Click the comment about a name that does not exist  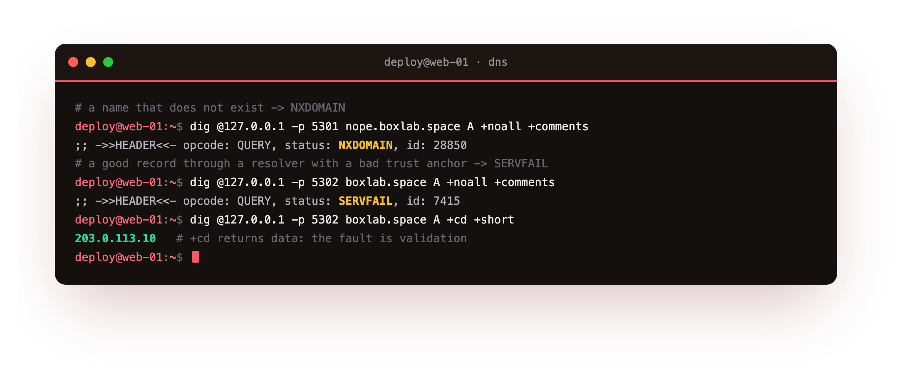pos(210,108)
